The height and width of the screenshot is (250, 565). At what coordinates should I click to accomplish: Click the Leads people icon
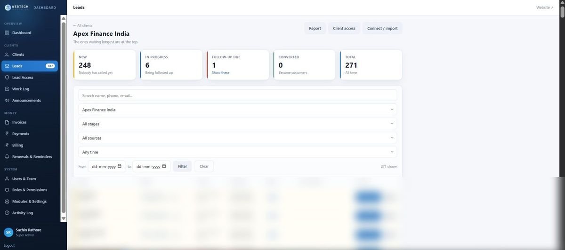7,66
